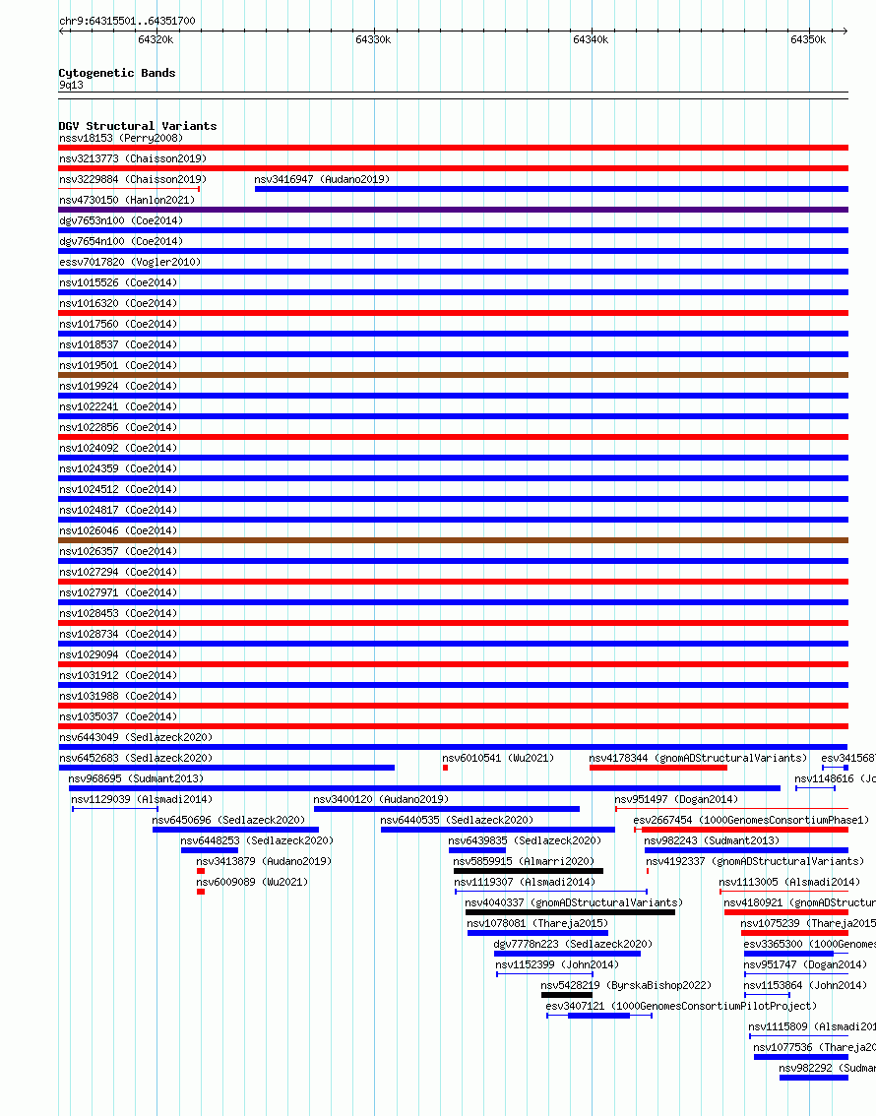Click the small red nsv6010541 (Wu2021) feature
Screen dimensions: 876x1116
[446, 768]
